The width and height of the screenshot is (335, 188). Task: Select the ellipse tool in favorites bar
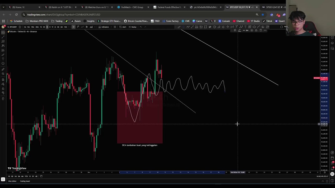[254, 27]
